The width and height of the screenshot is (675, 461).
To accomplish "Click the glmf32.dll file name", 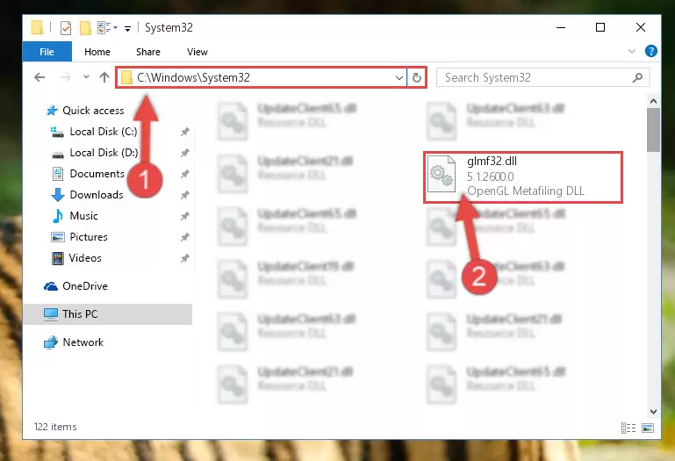I will coord(492,162).
